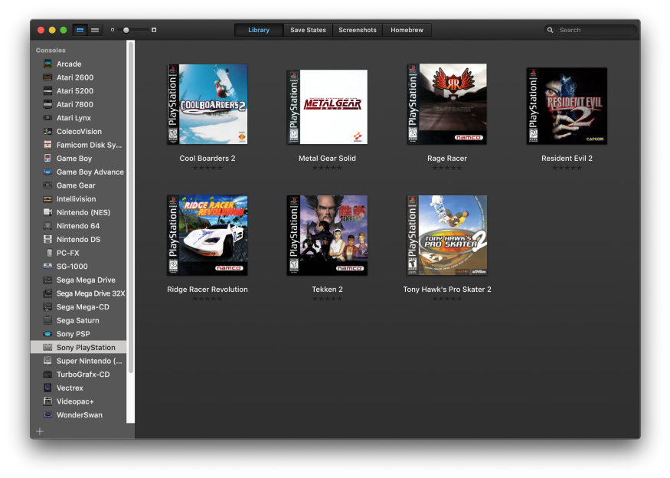
Task: Click the Rage Racer title text
Action: [447, 159]
